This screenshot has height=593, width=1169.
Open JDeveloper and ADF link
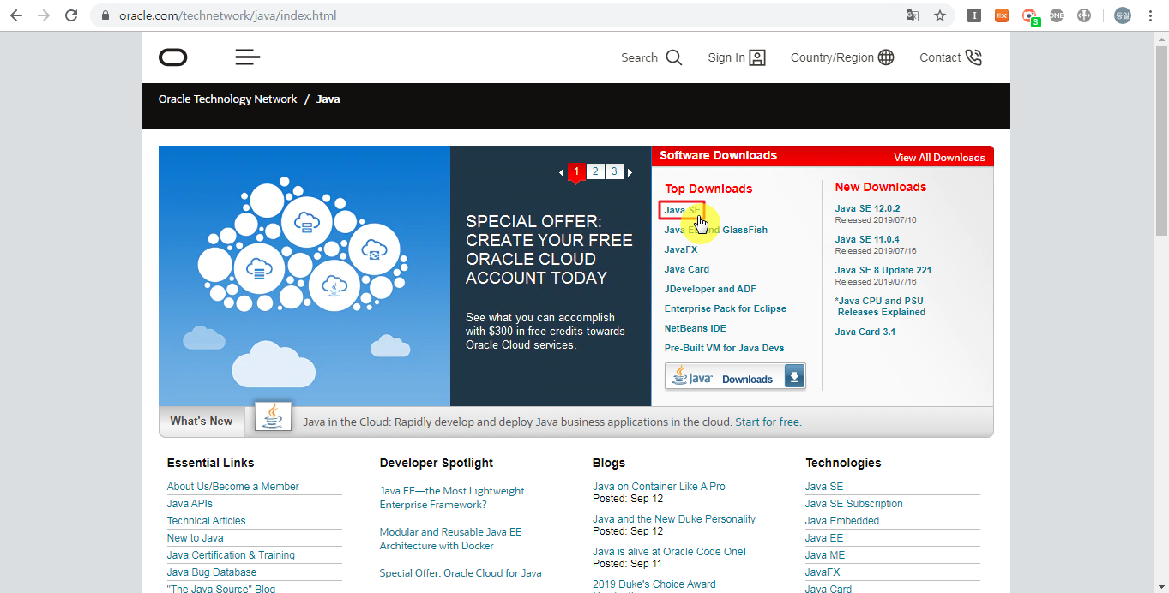pos(710,289)
